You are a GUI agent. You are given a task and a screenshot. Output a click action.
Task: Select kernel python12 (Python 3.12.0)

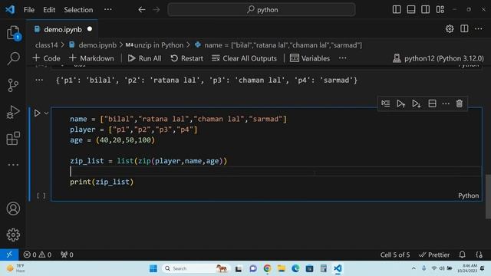pyautogui.click(x=438, y=58)
